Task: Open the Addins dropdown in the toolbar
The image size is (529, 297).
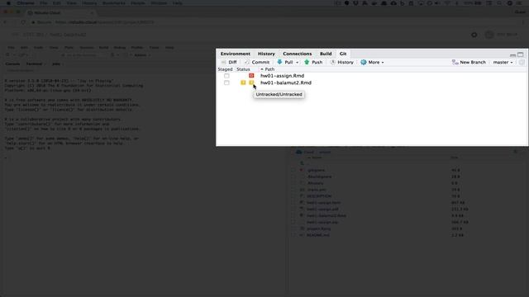Action: tap(142, 55)
